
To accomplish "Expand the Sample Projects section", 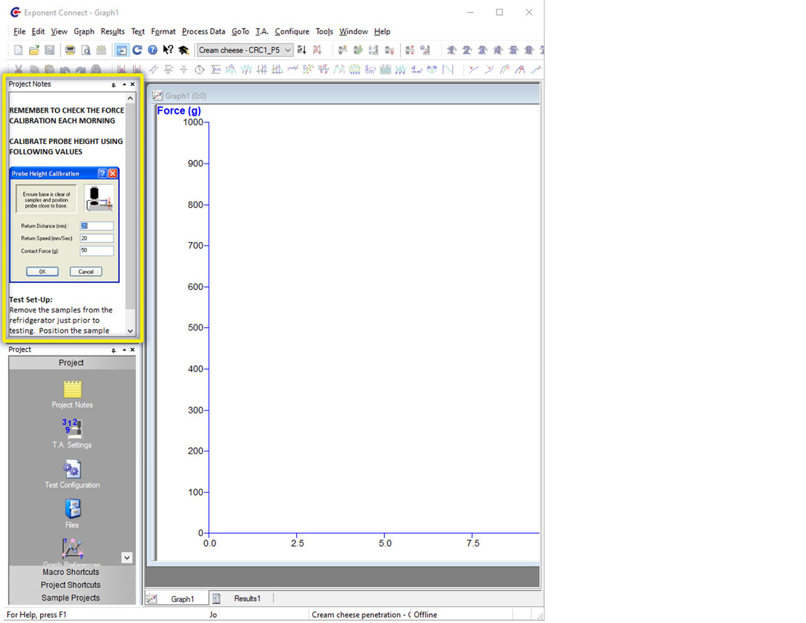I will (x=70, y=598).
